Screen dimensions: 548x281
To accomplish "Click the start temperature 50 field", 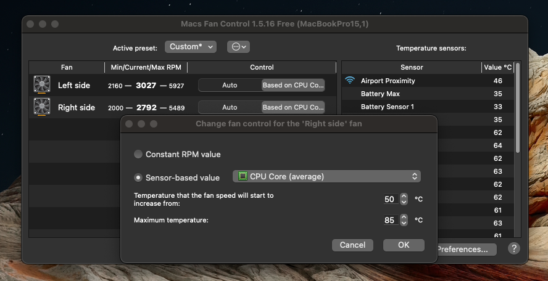I will (391, 199).
